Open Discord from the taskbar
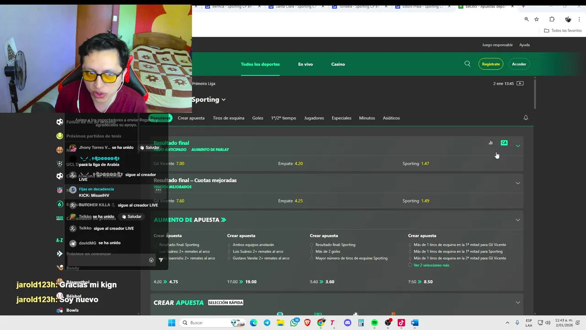This screenshot has height=330, width=586. click(x=347, y=323)
